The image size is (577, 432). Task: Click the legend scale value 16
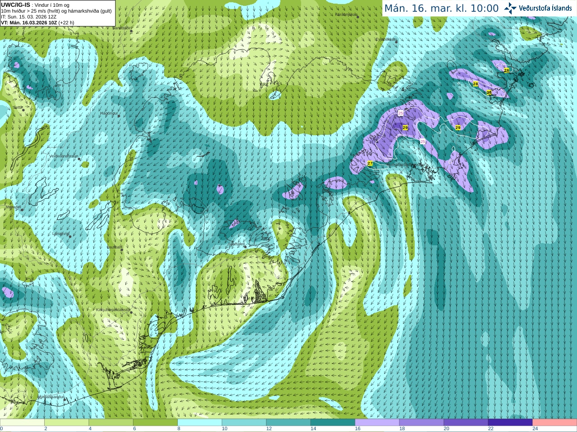357,429
